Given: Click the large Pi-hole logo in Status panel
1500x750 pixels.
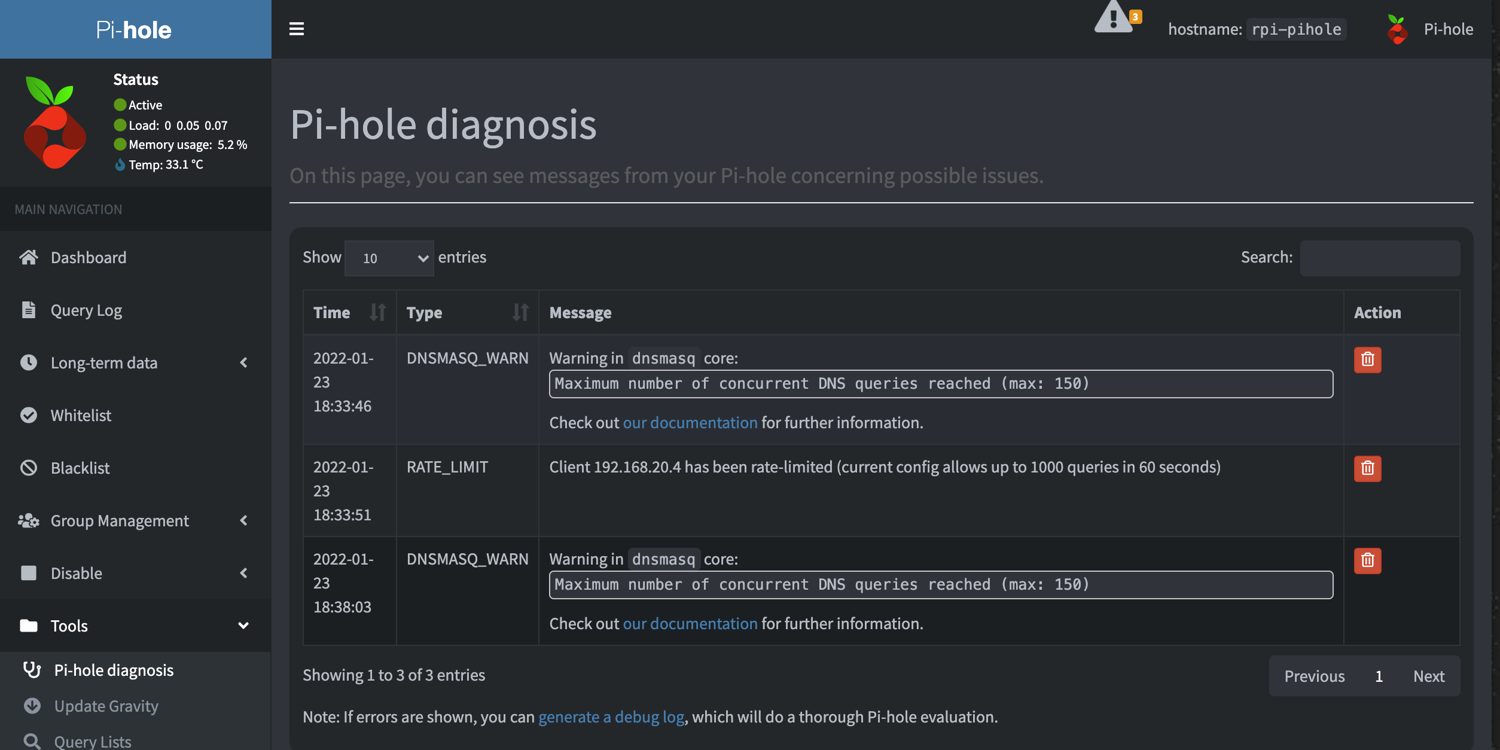Looking at the screenshot, I should 55,123.
